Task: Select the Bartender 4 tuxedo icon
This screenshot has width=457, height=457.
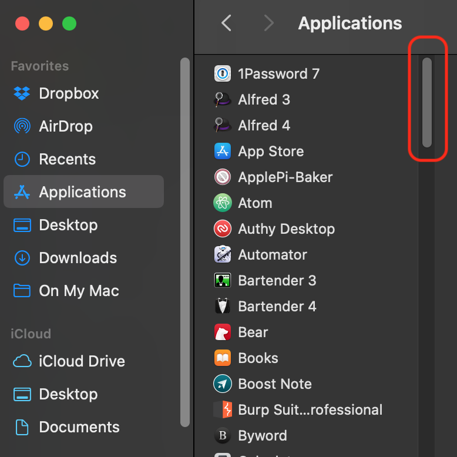Action: coord(223,307)
